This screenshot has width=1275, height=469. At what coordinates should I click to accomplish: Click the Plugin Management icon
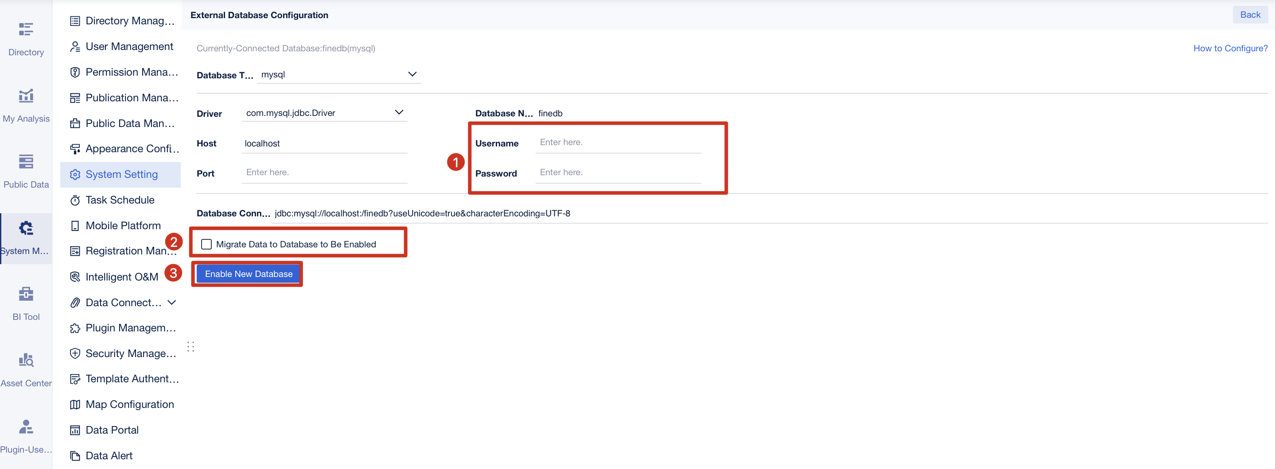(x=75, y=328)
